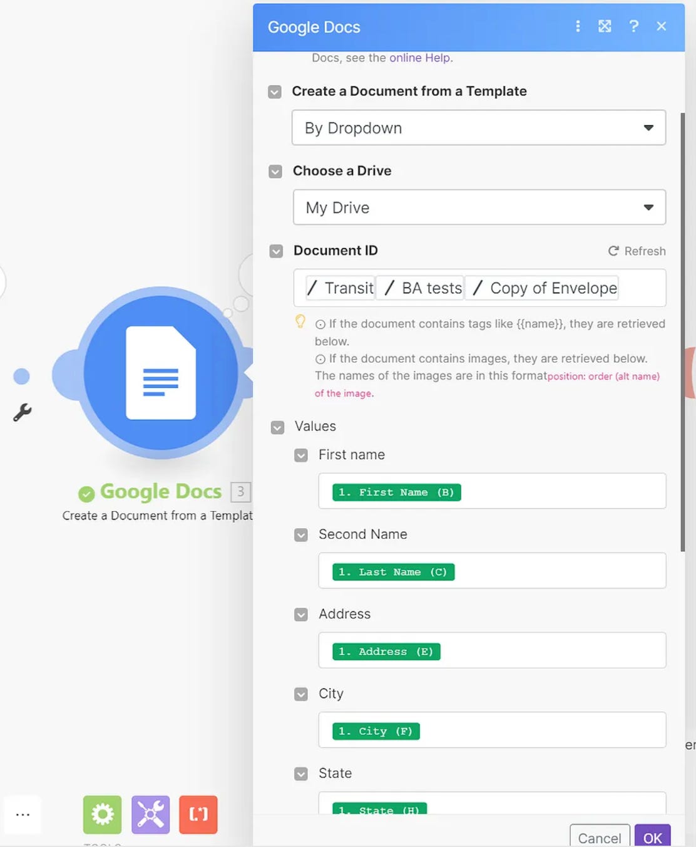Refresh the Document ID list
This screenshot has height=847, width=696.
(637, 251)
